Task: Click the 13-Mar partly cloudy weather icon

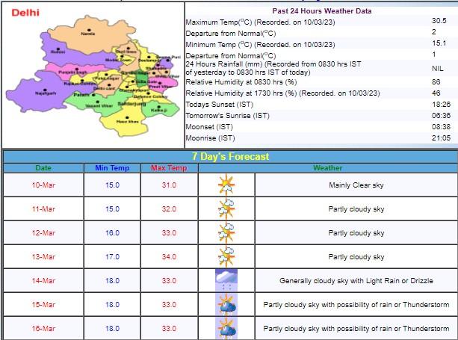Action: pyautogui.click(x=226, y=256)
